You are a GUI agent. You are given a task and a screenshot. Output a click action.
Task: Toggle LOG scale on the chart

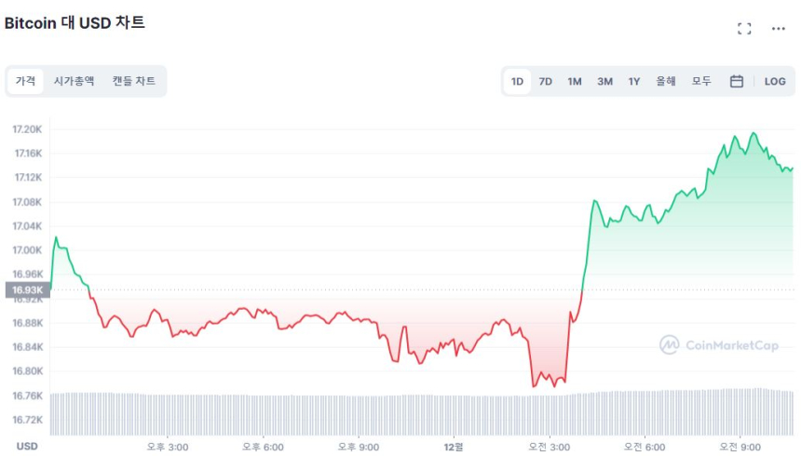coord(775,82)
